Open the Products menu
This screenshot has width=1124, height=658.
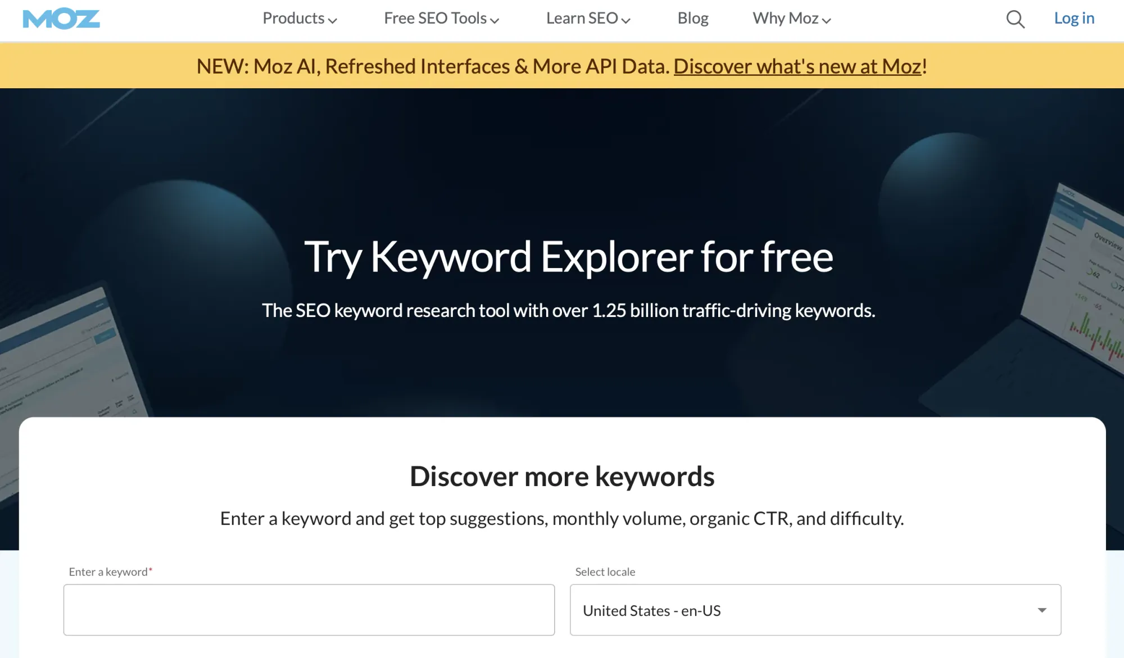tap(294, 18)
